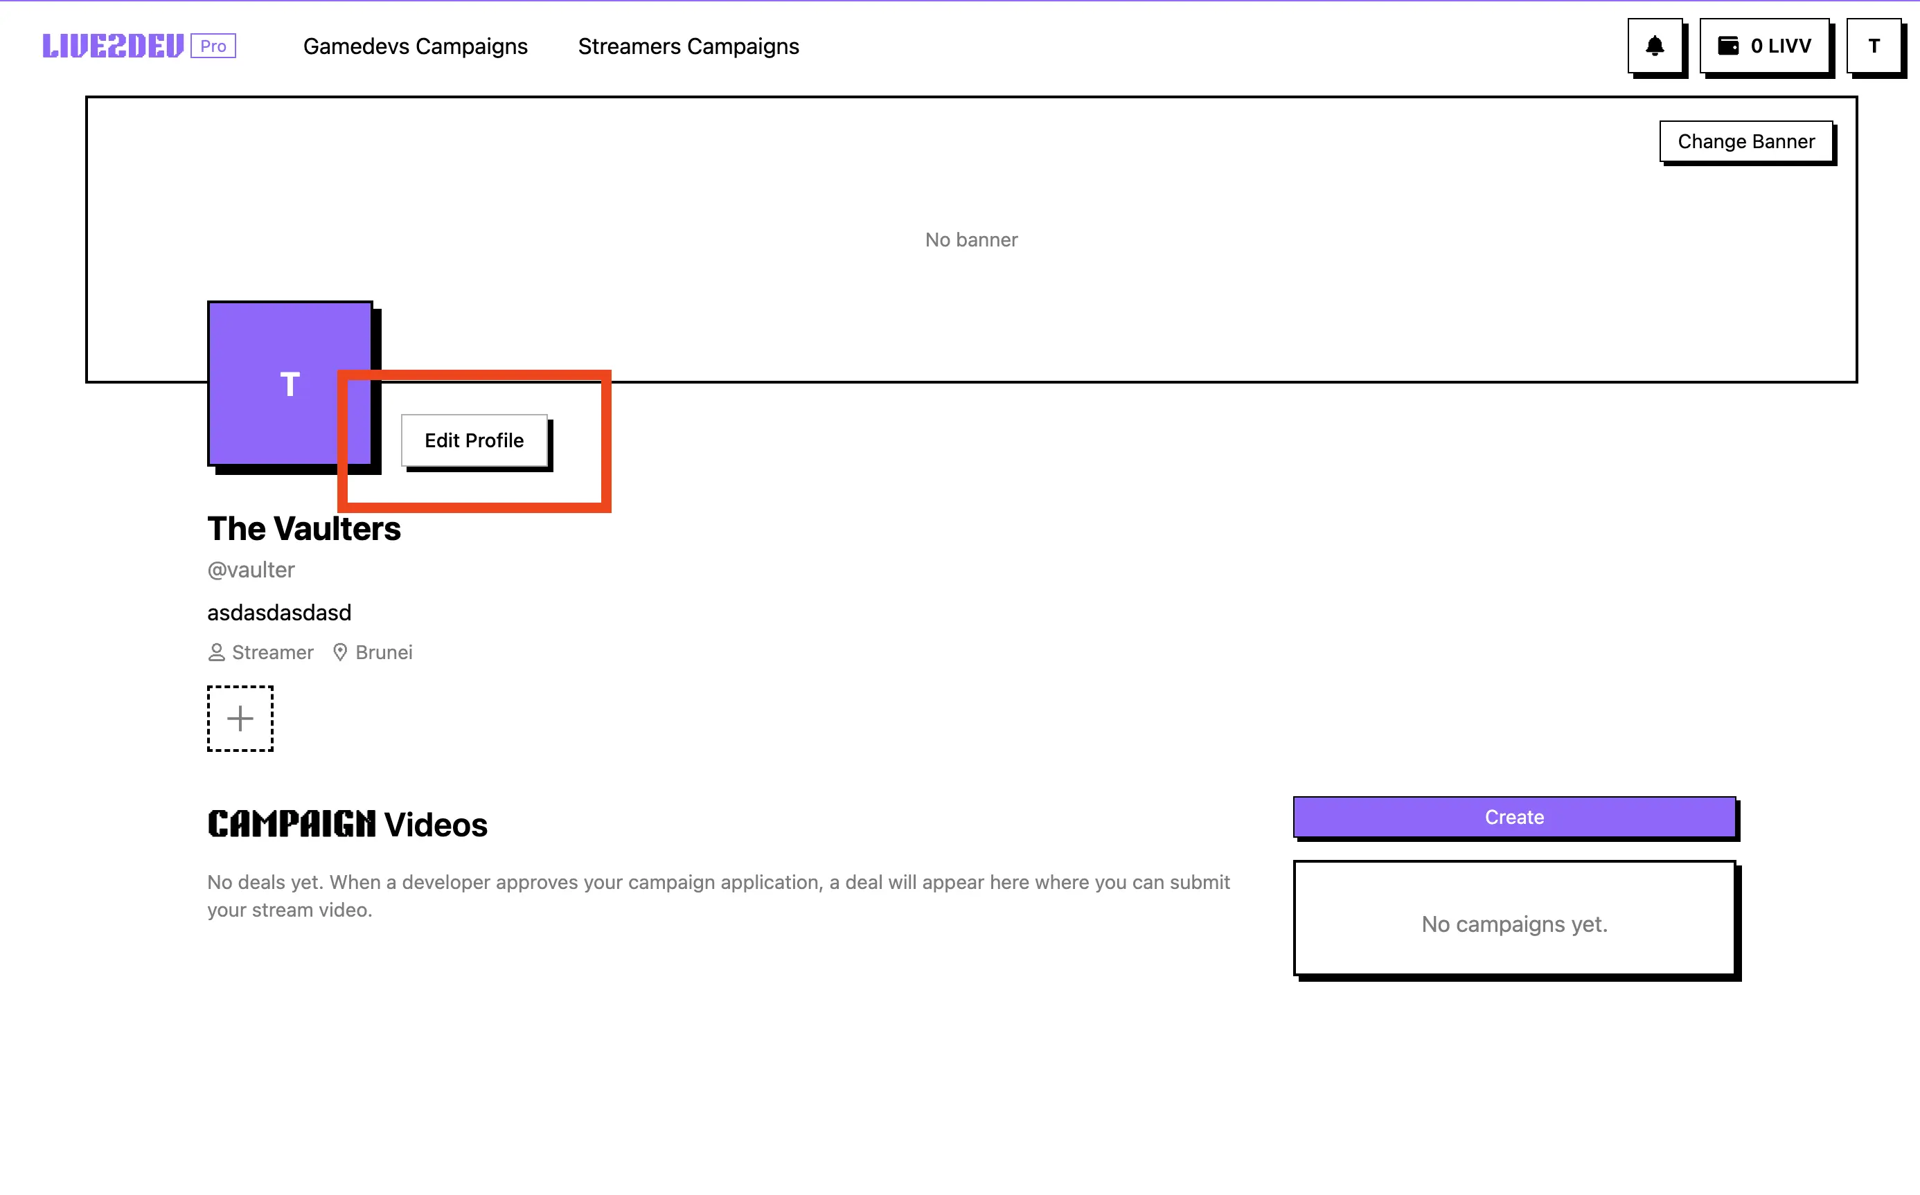Click the Pro badge next to logo

tap(213, 46)
